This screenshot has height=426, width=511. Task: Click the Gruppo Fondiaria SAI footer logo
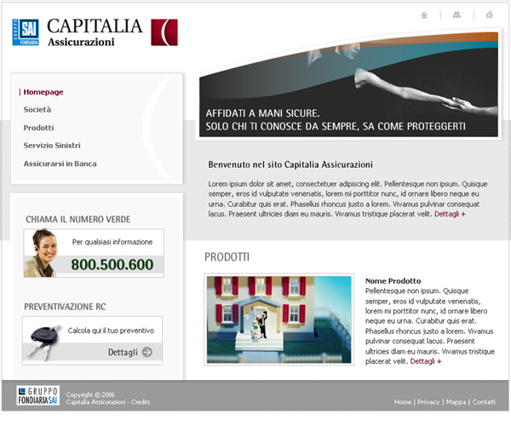37,395
